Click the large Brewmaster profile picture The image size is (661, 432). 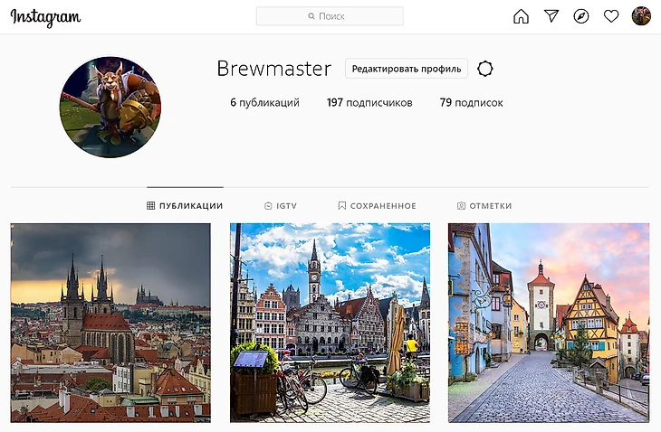tap(110, 108)
